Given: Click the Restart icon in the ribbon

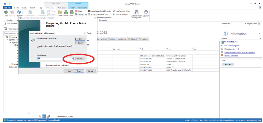Looking at the screenshot, I should (19, 13).
